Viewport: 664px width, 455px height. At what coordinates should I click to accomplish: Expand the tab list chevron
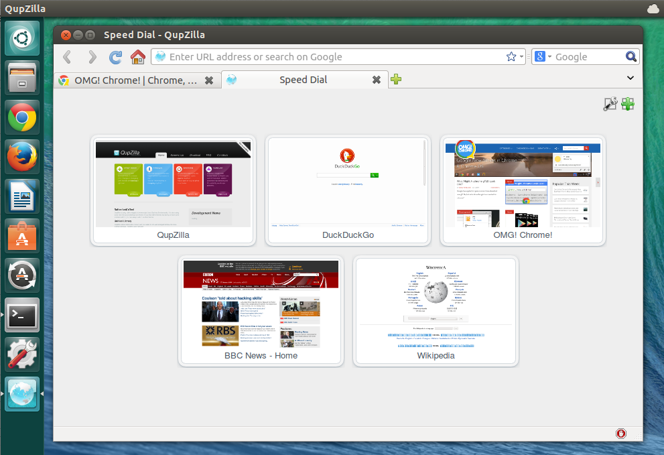630,78
